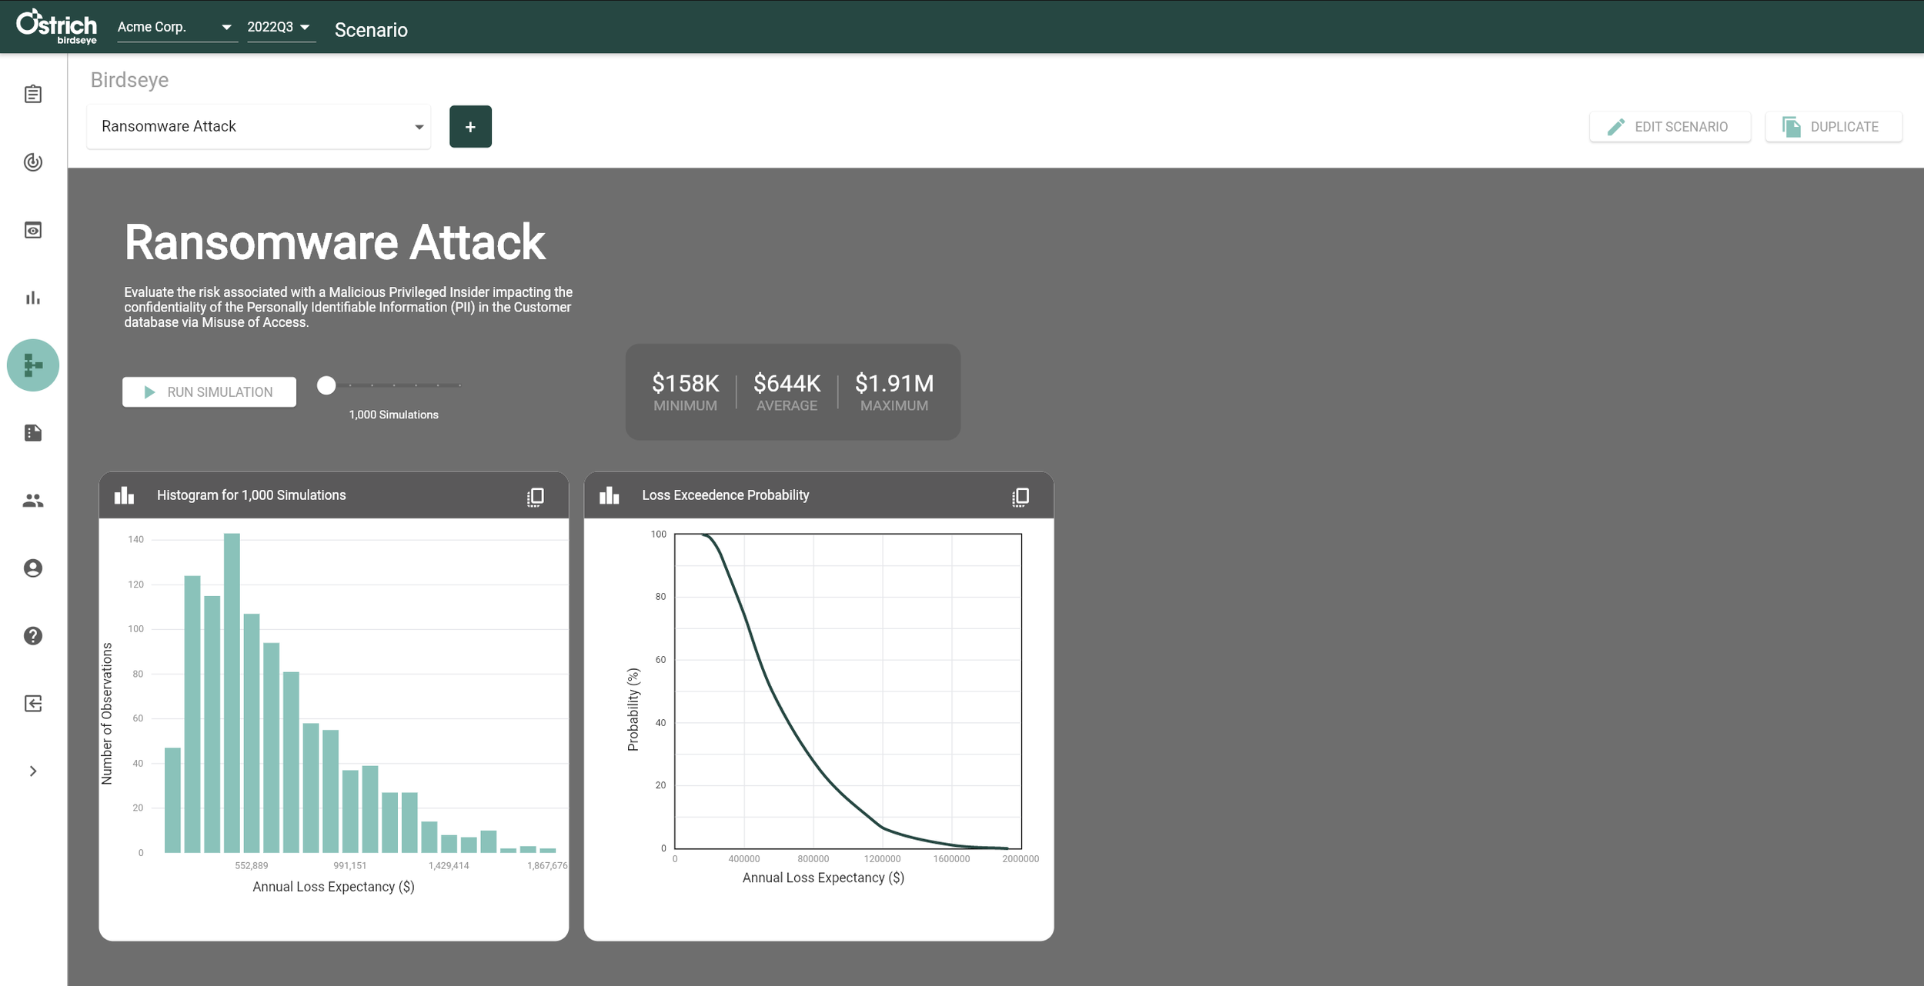This screenshot has height=986, width=1924.
Task: Copy the Histogram chart via copy icon
Action: tap(536, 497)
